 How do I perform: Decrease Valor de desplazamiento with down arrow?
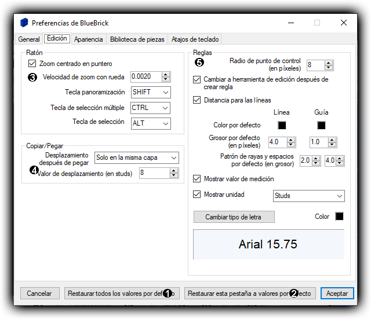pos(174,175)
